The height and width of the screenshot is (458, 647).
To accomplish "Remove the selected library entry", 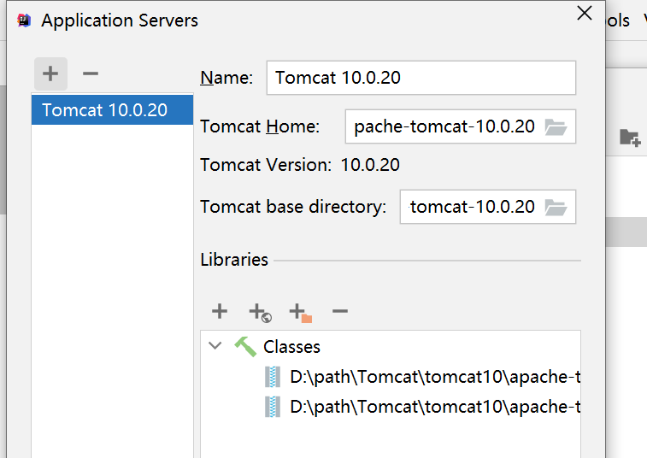I will click(x=340, y=311).
